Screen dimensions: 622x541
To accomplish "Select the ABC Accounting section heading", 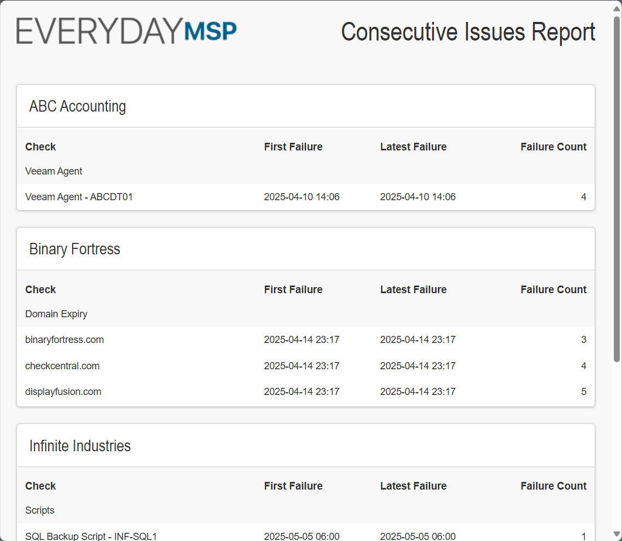I will pos(78,106).
